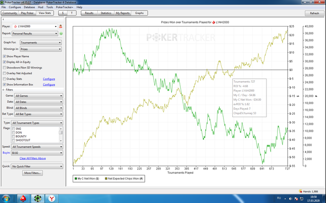Open the PokerTracker+ menu
The image size is (326, 203).
[x=64, y=7]
